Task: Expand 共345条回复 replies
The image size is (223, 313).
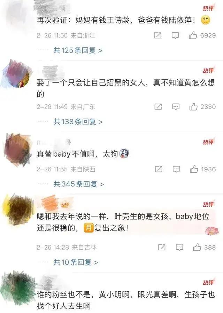Action: pyautogui.click(x=79, y=184)
